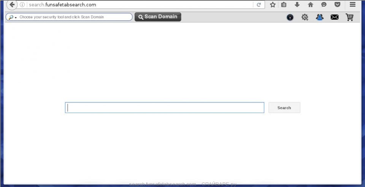Open the blue people contacts icon
Image resolution: width=365 pixels, height=187 pixels.
pos(320,17)
